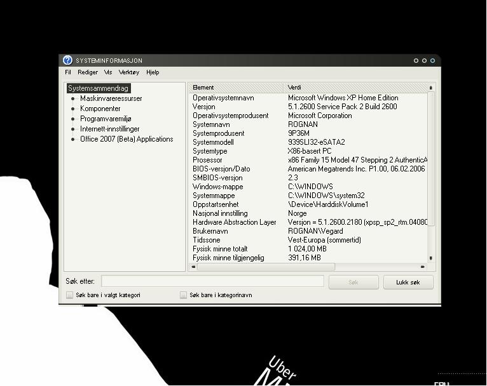Viewport: 487px width, 386px height.
Task: Click the rightmost title bar circle button
Action: [x=432, y=61]
